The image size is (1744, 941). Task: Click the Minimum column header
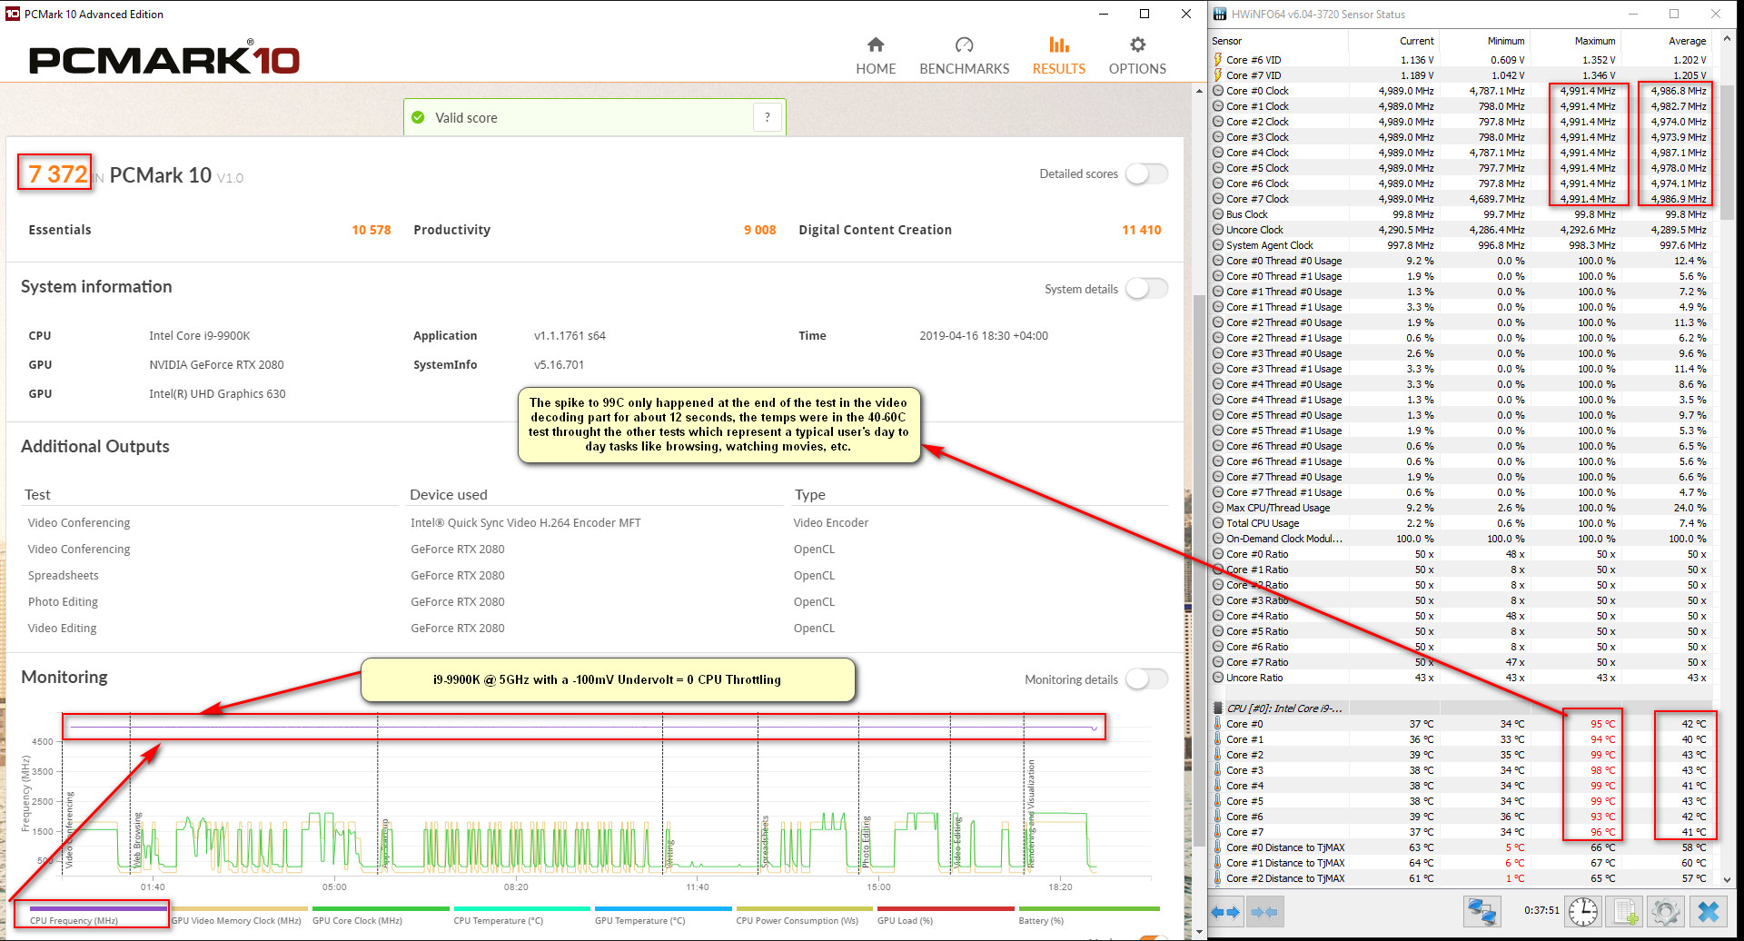point(1484,41)
